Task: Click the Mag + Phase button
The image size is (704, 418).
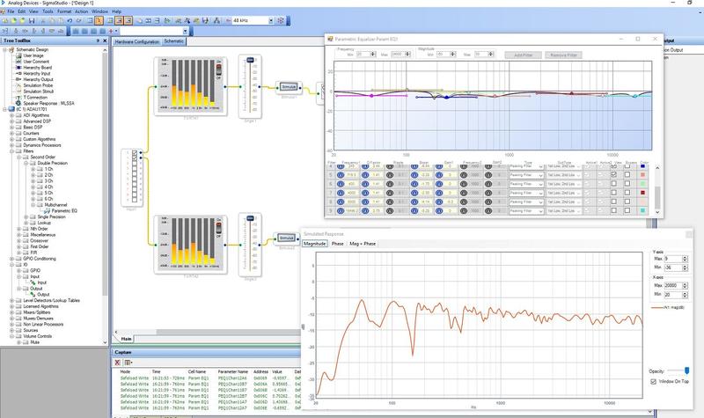Action: [x=363, y=243]
